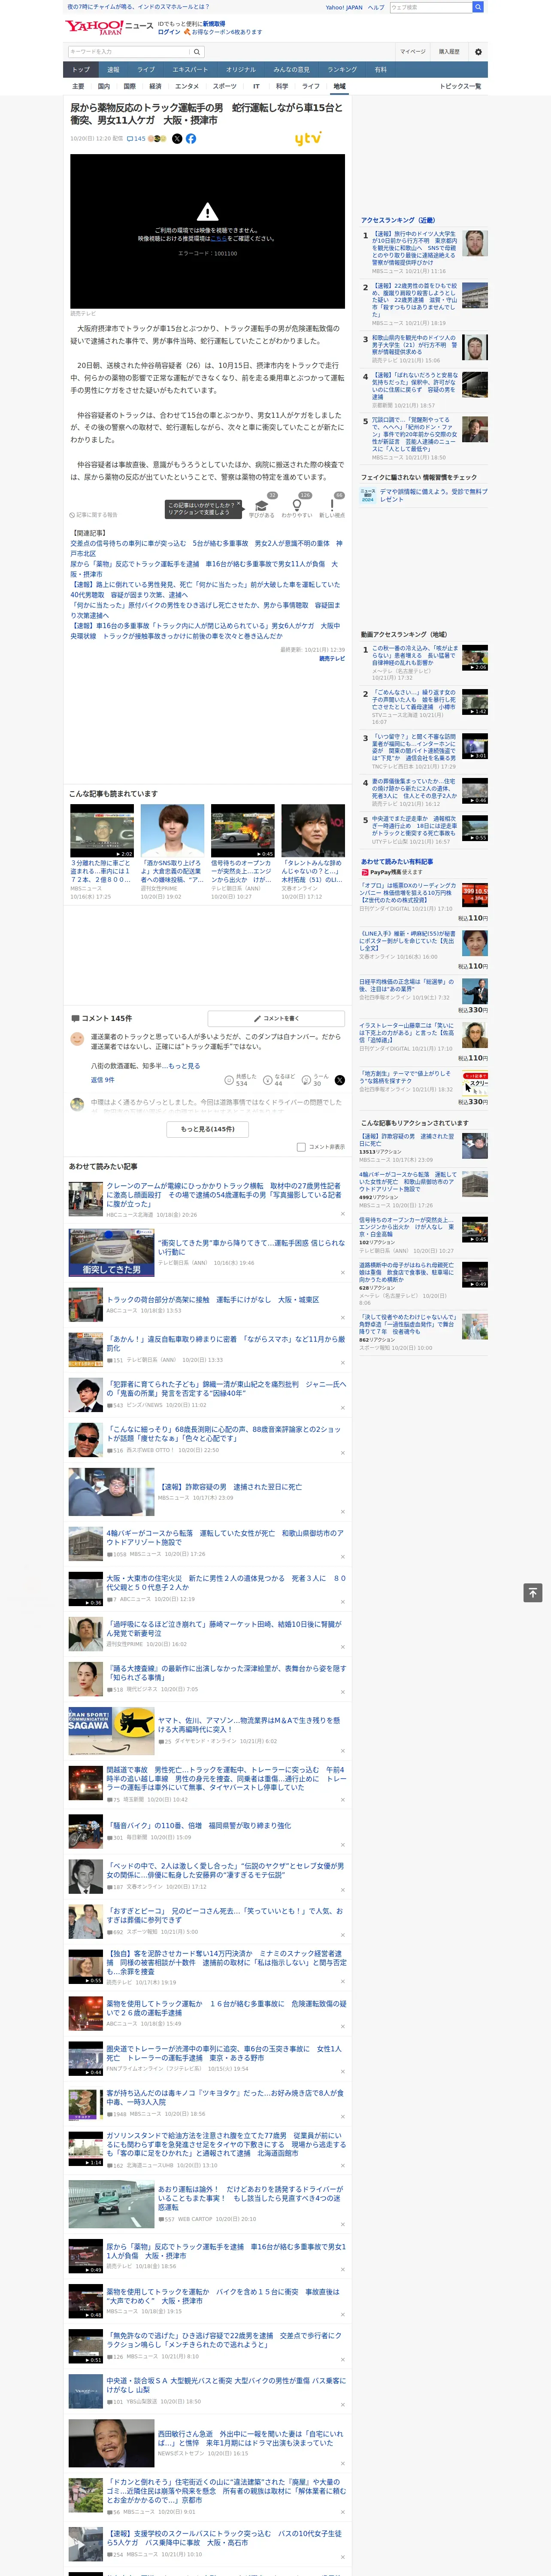551x2576 pixels.
Task: Click トピックス一覧 link
Action: (460, 86)
